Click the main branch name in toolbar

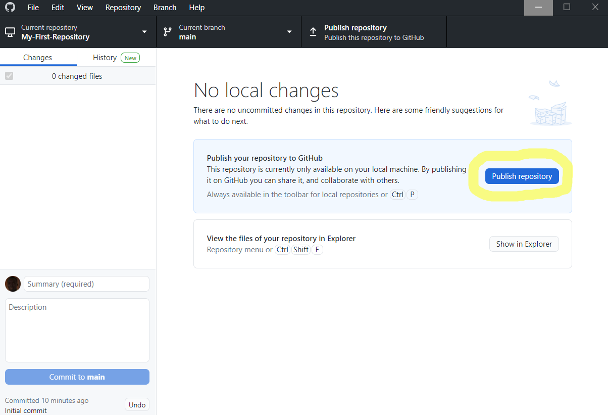pyautogui.click(x=187, y=37)
